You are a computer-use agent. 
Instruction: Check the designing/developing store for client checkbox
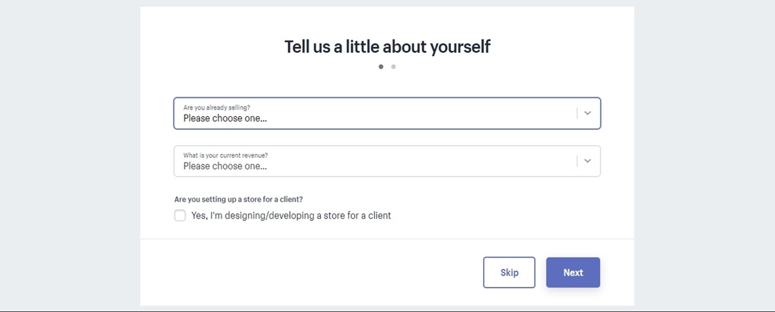coord(180,215)
